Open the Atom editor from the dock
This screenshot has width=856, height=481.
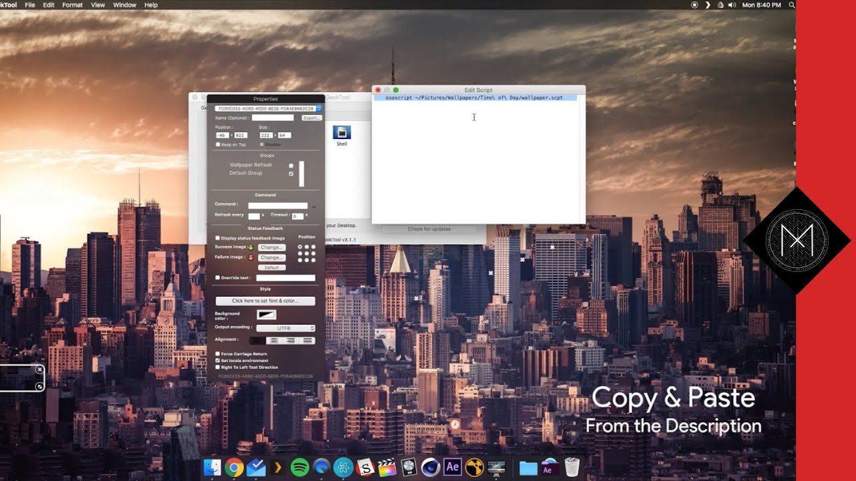[343, 468]
